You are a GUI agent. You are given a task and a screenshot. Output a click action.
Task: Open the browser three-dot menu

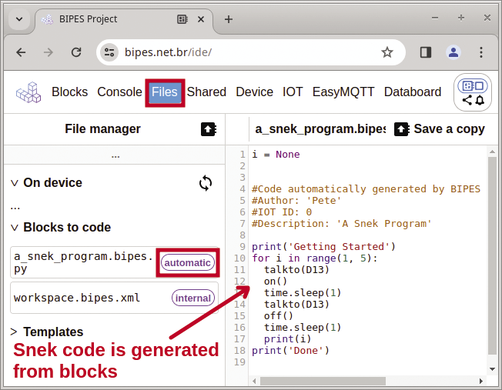[x=481, y=52]
